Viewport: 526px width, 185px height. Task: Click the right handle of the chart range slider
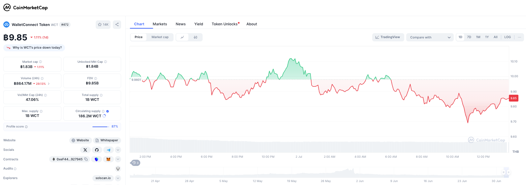(509, 172)
